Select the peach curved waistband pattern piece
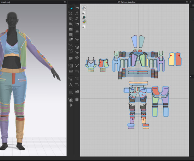 (138, 82)
